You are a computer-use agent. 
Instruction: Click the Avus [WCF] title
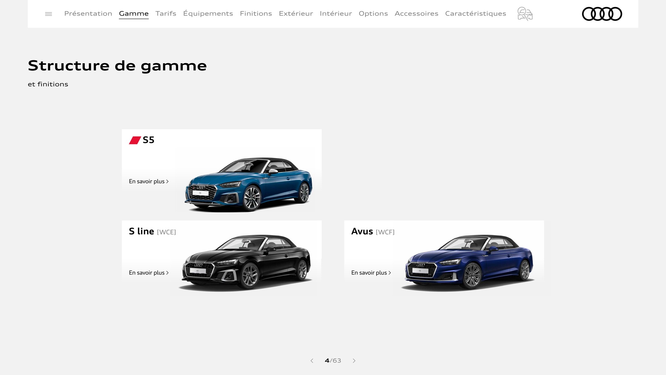(x=373, y=231)
